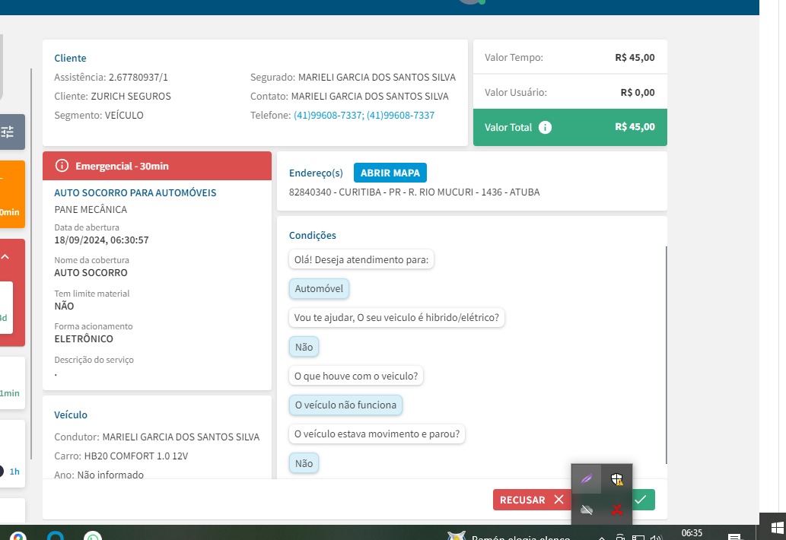Screen dimensions: 786x540
Task: Collapse the red card chevron in sidebar
Action: (5, 257)
